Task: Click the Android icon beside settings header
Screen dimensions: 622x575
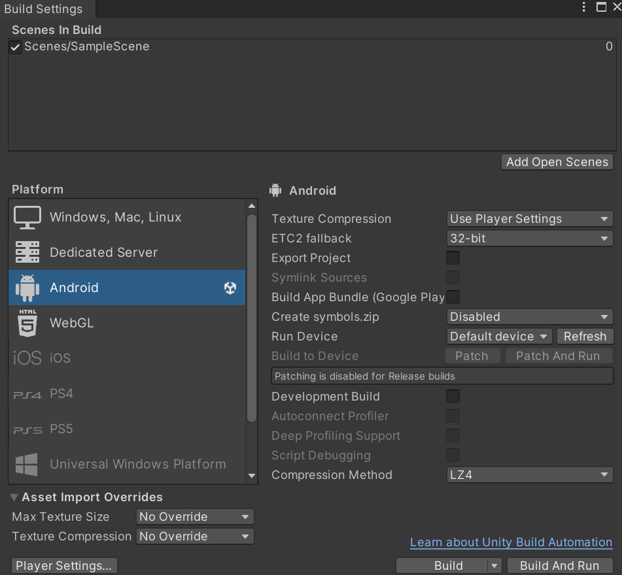Action: point(275,190)
